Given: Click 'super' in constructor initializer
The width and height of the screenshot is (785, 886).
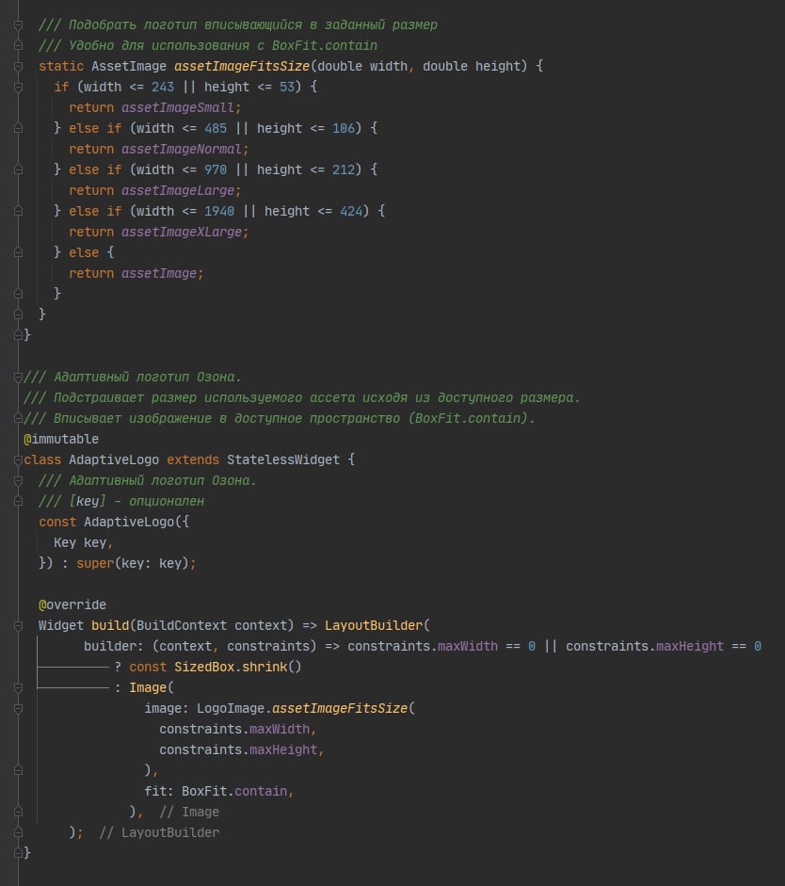Looking at the screenshot, I should coord(95,563).
